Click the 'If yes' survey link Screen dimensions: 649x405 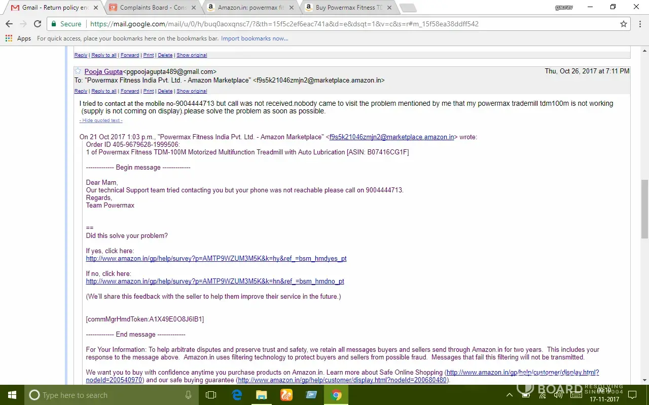coord(216,259)
